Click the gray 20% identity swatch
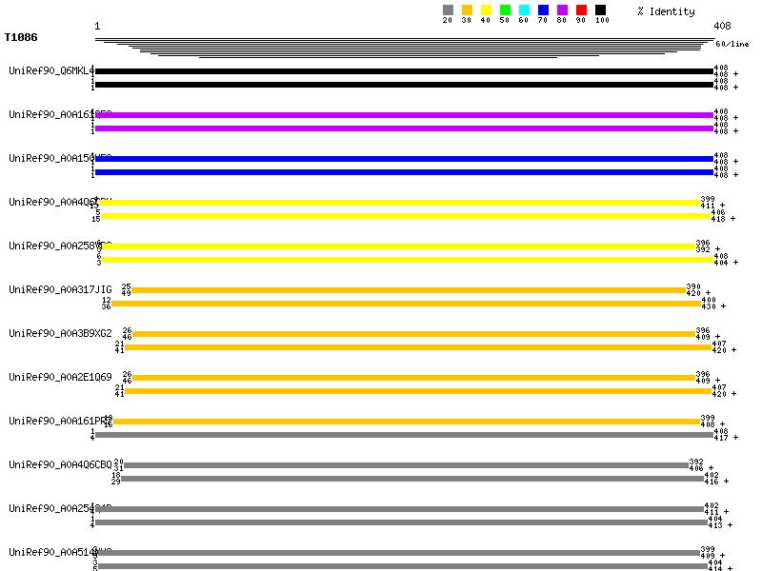 pyautogui.click(x=448, y=10)
